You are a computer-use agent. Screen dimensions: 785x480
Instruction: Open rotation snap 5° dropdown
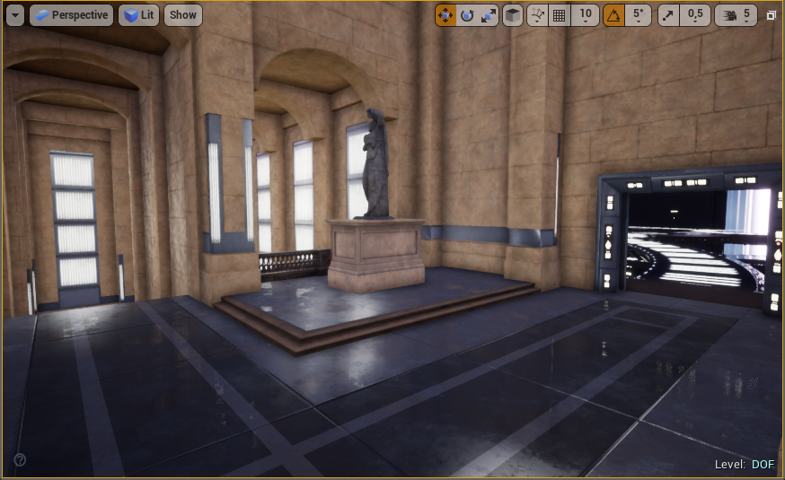click(x=638, y=15)
